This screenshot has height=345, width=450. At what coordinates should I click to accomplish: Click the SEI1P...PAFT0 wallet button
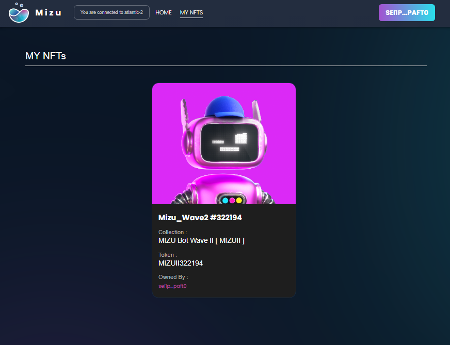407,12
